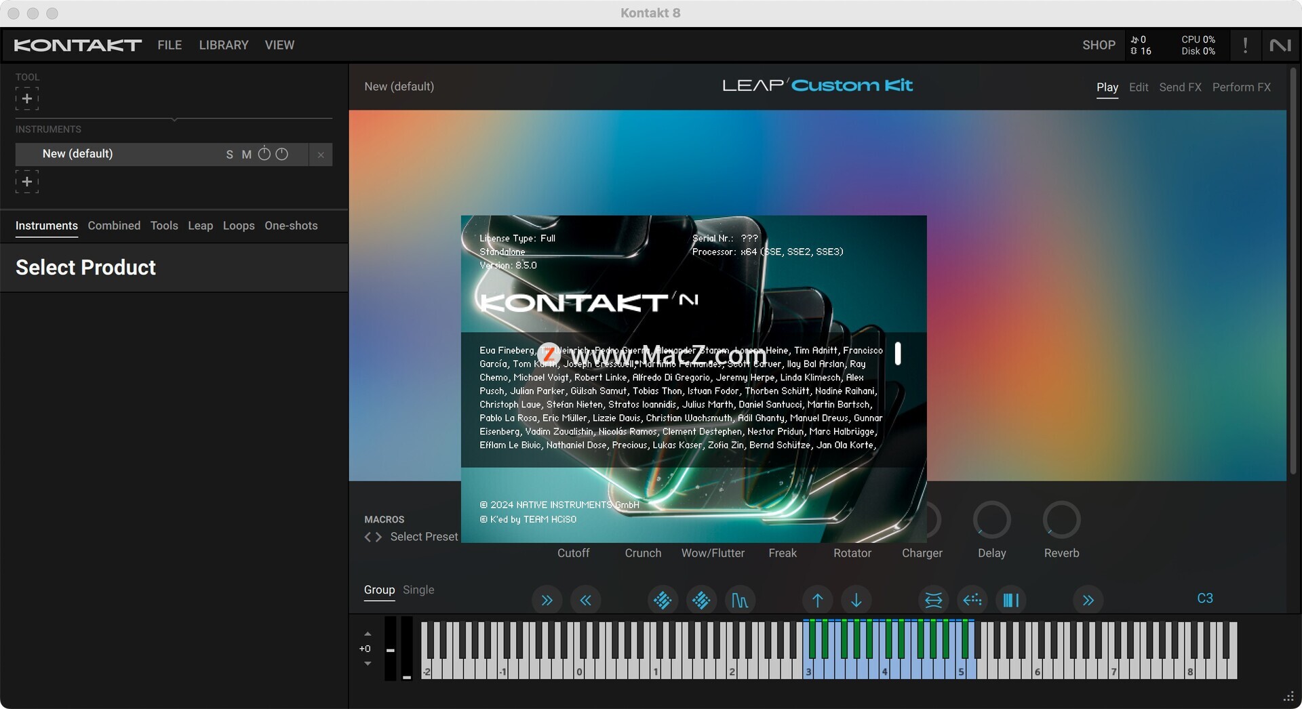Select the Combined browser tab
1302x709 pixels.
click(114, 226)
